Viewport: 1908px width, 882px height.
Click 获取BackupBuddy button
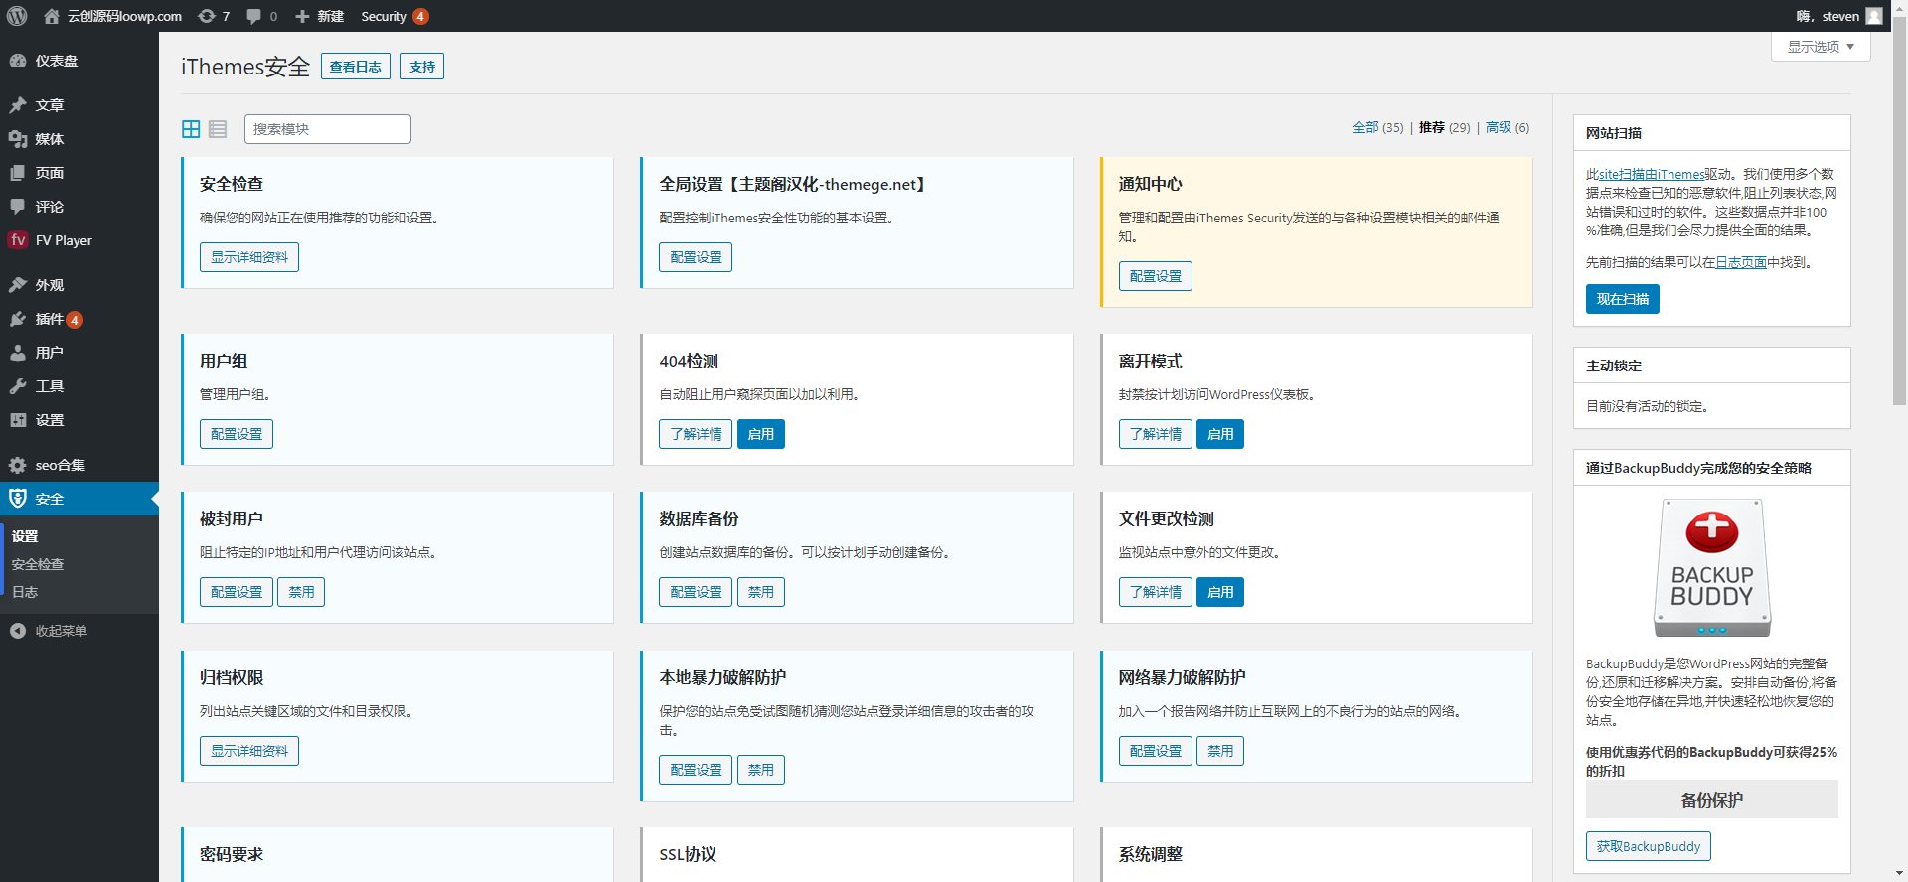[1649, 846]
